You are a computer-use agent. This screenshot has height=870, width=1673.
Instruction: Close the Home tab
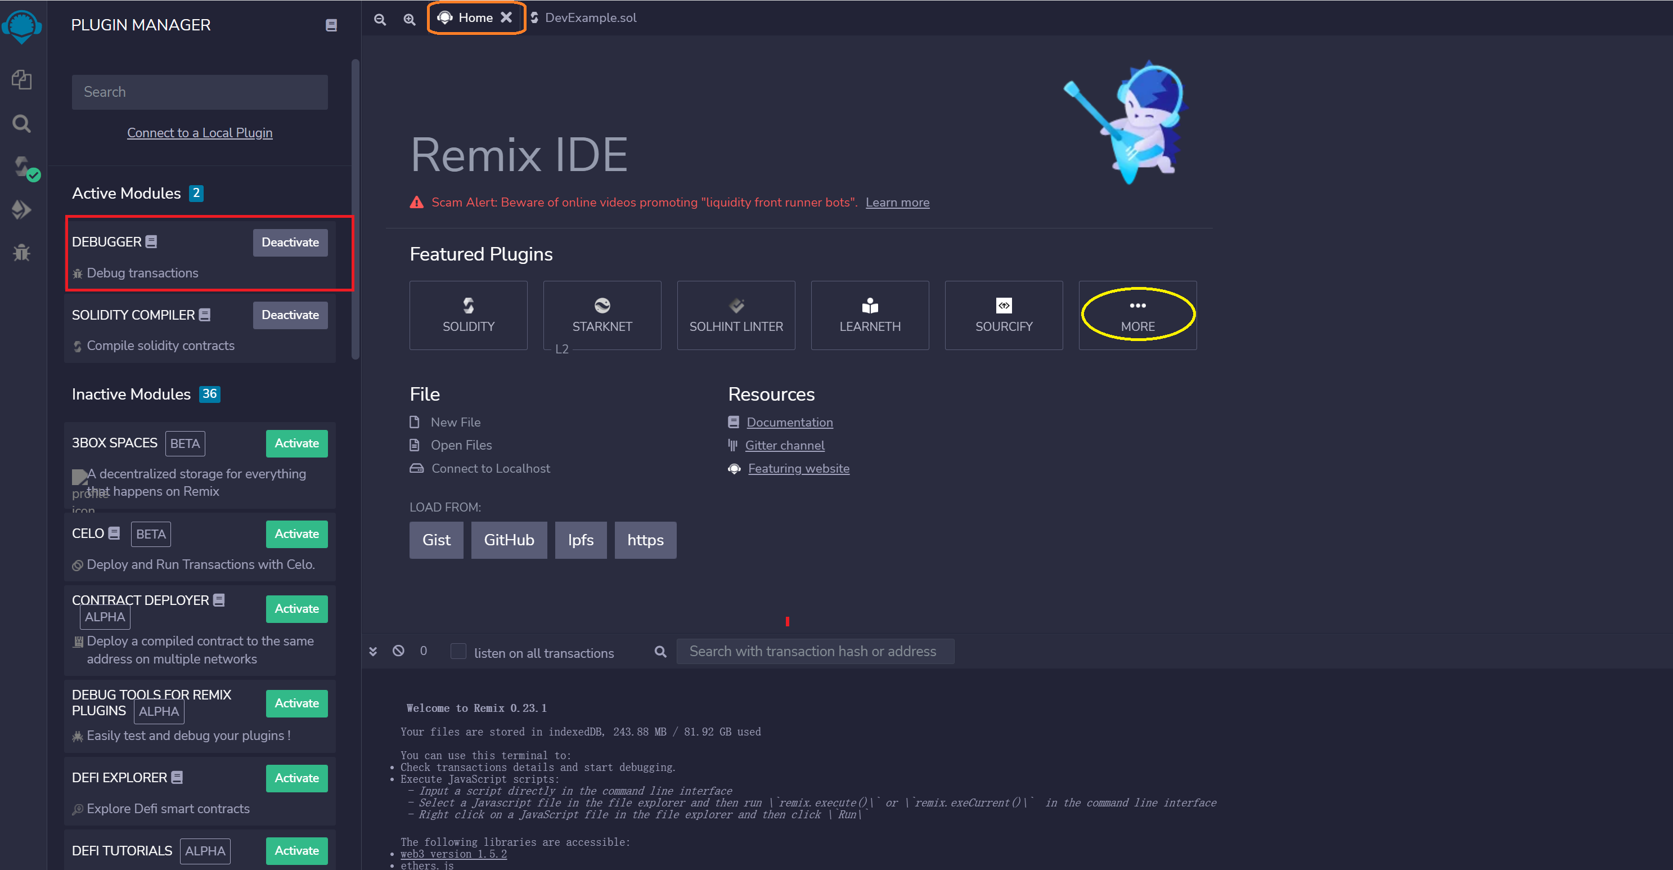point(507,17)
